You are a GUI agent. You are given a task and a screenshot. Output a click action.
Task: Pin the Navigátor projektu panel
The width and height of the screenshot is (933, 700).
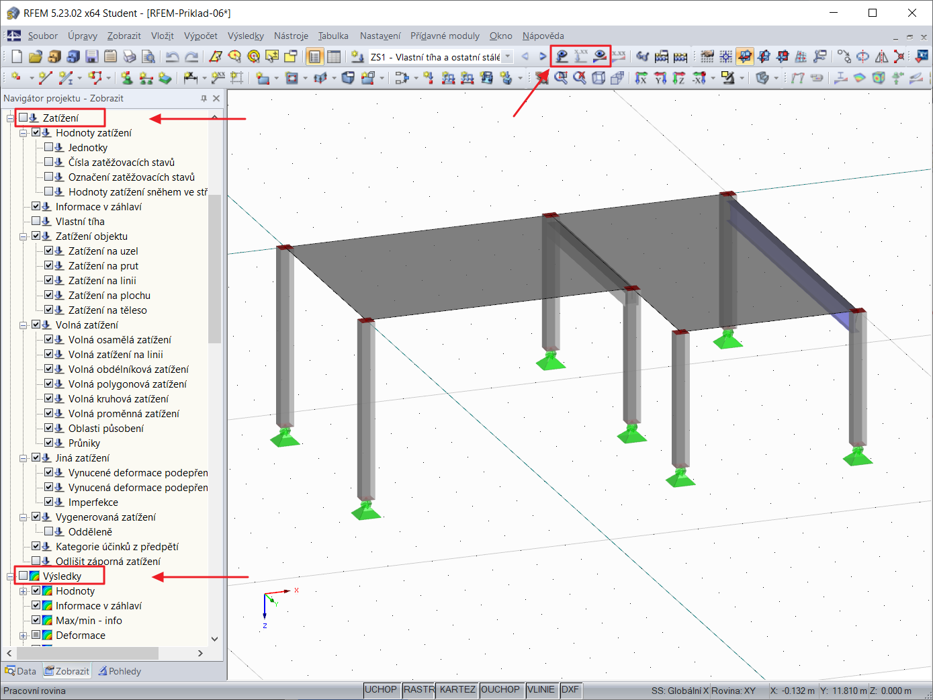click(x=204, y=98)
